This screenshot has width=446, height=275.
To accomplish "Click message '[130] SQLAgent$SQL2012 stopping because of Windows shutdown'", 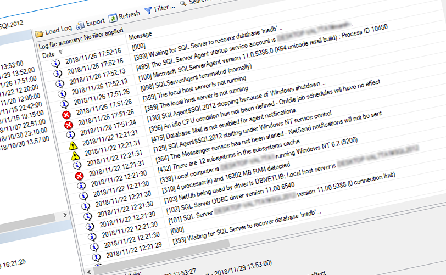I will (x=235, y=100).
